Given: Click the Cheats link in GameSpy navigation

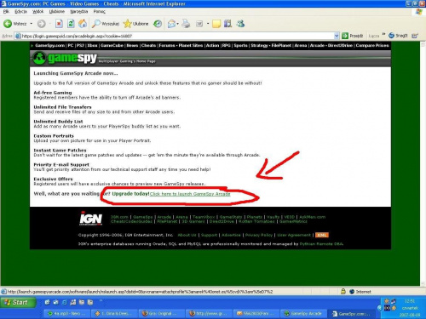Looking at the screenshot, I should point(148,45).
